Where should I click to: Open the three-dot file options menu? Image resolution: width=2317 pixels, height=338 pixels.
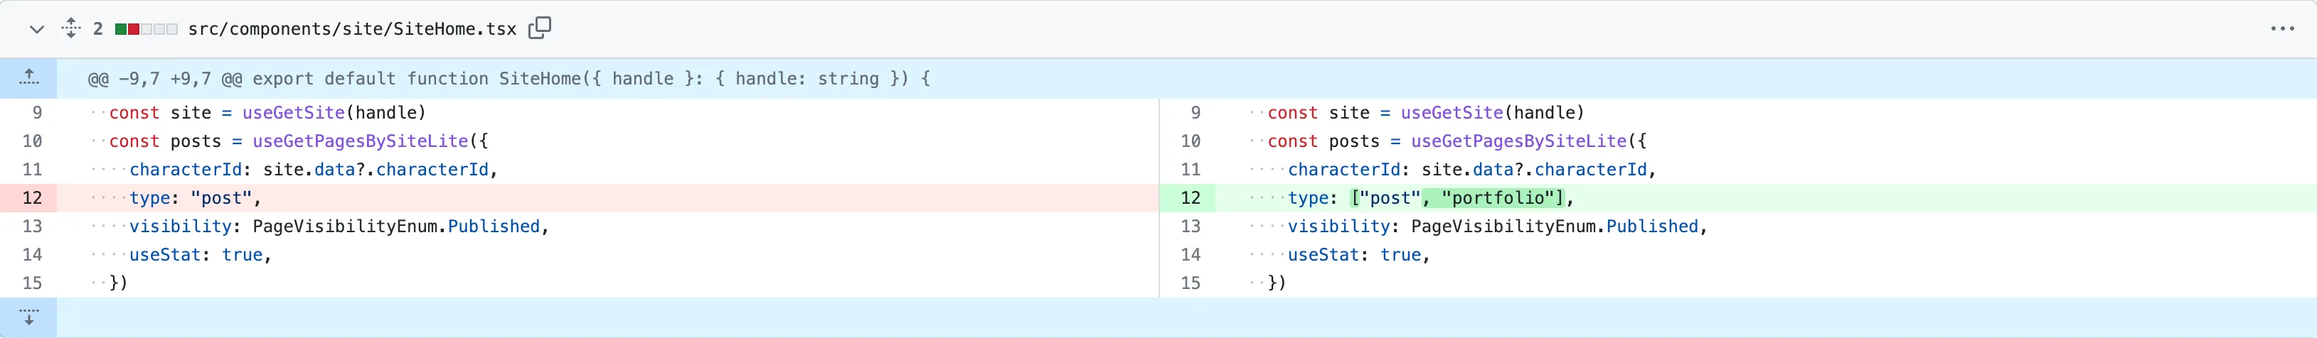click(2282, 29)
